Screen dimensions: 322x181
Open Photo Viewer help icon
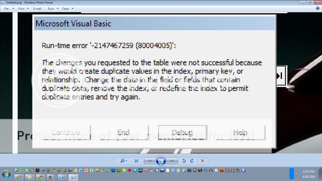pos(318,8)
